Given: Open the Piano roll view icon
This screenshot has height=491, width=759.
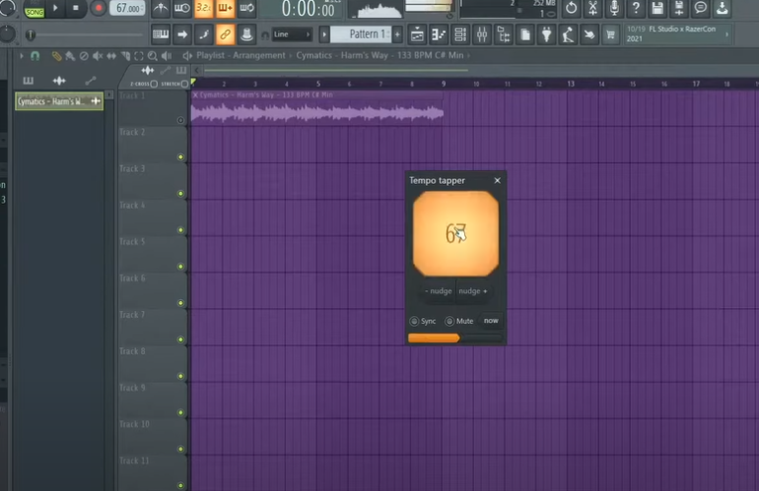Looking at the screenshot, I should (x=439, y=34).
